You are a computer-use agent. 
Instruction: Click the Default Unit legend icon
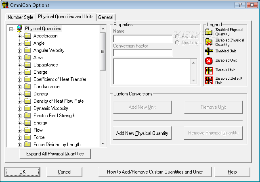(x=209, y=70)
